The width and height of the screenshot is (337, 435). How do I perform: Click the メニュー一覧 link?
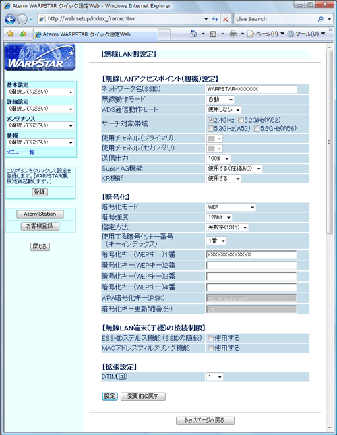20,152
